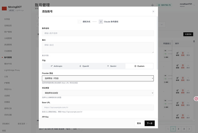Open LightBridge Proxy in the sidebar

tap(12, 70)
